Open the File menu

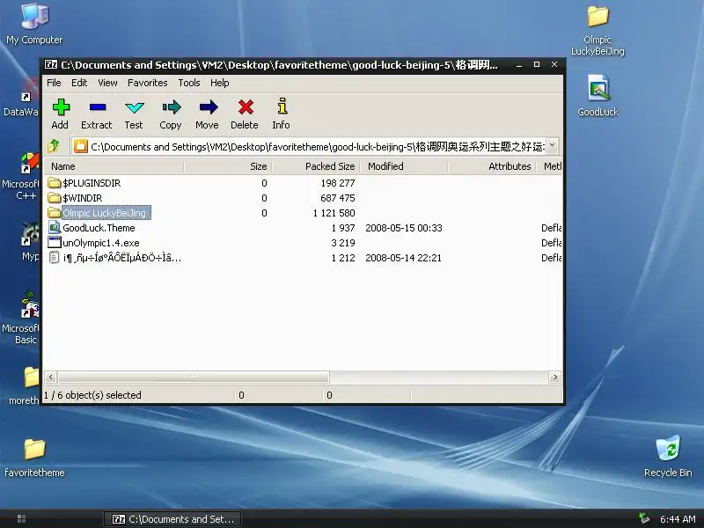[x=54, y=83]
